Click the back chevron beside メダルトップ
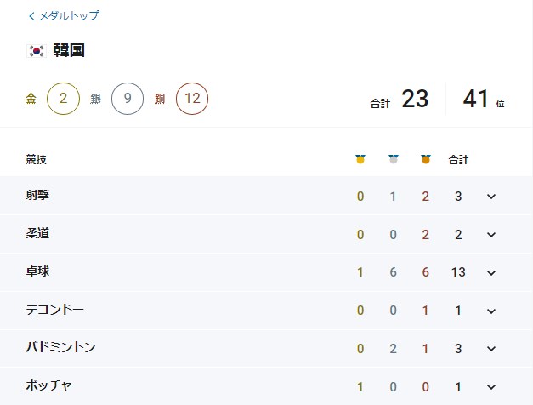 click(x=31, y=16)
